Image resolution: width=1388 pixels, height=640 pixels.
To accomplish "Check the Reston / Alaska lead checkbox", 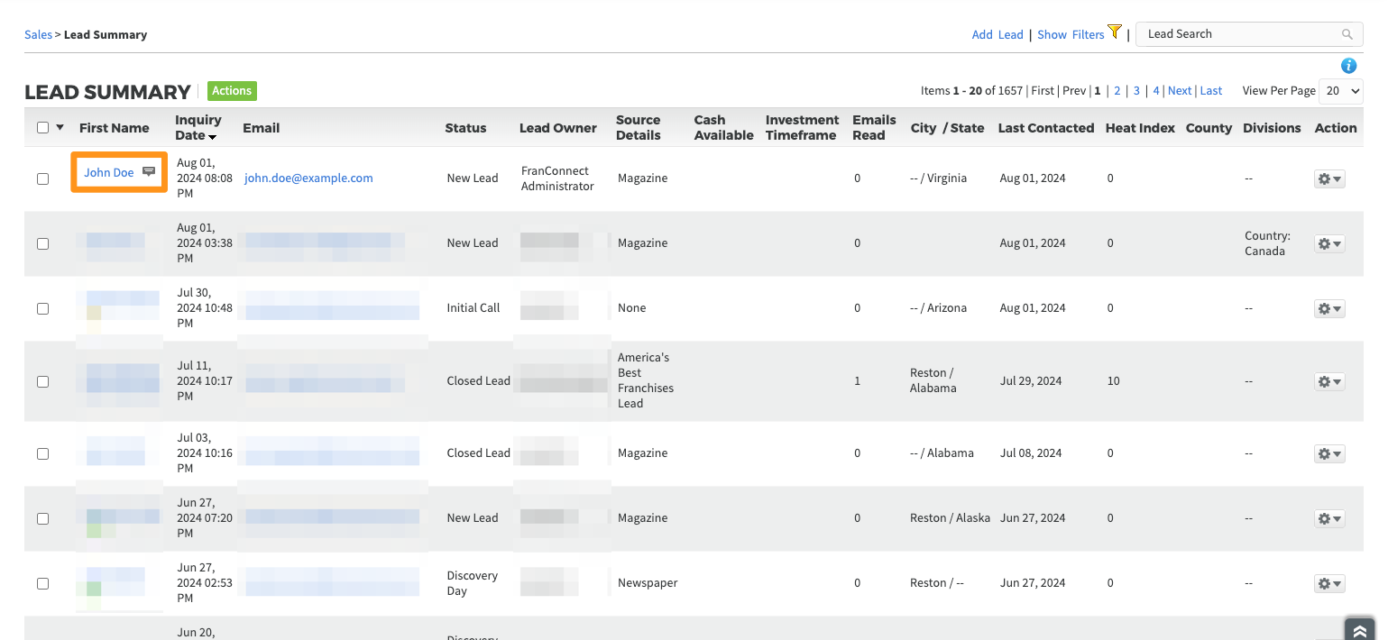I will 42,518.
